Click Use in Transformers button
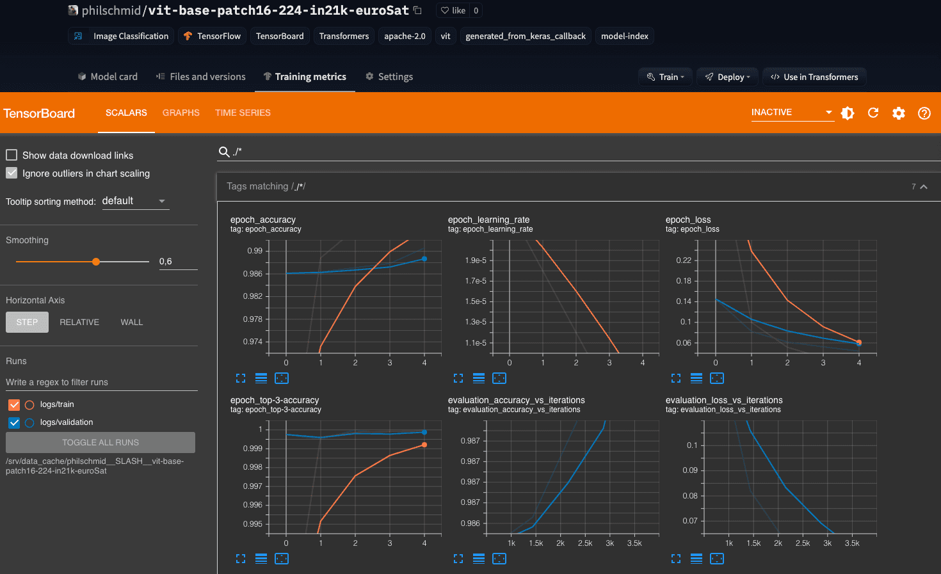Screen dimensions: 941x574 pyautogui.click(x=814, y=77)
